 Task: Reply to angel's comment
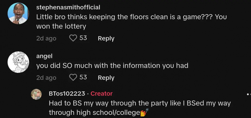click(x=106, y=78)
